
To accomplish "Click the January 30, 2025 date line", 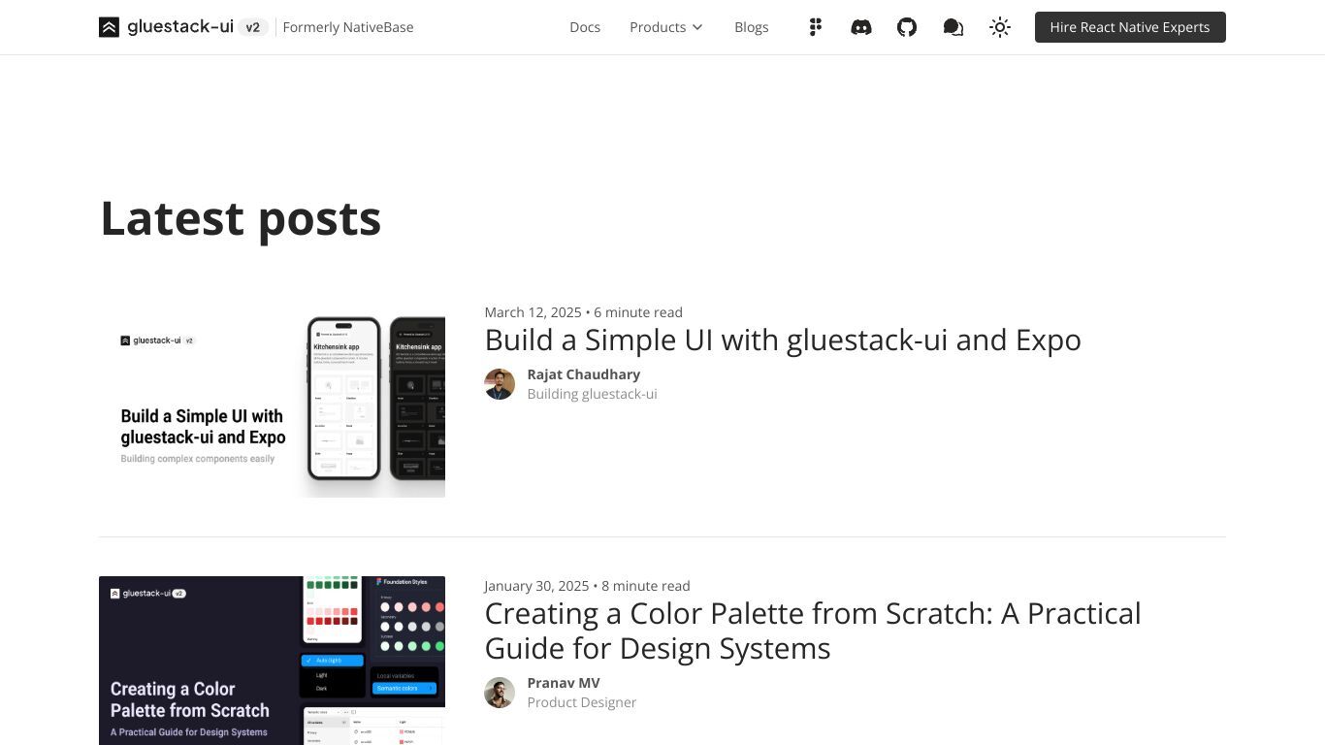I will click(x=587, y=586).
